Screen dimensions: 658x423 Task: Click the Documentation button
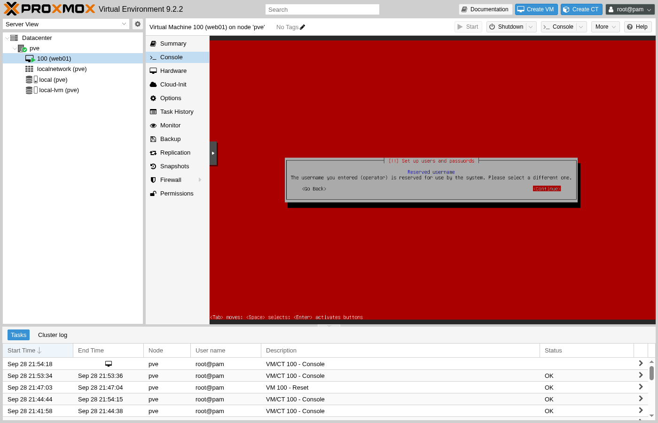(x=485, y=9)
